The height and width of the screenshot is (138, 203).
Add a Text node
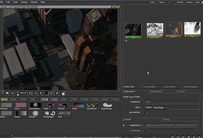(64, 114)
